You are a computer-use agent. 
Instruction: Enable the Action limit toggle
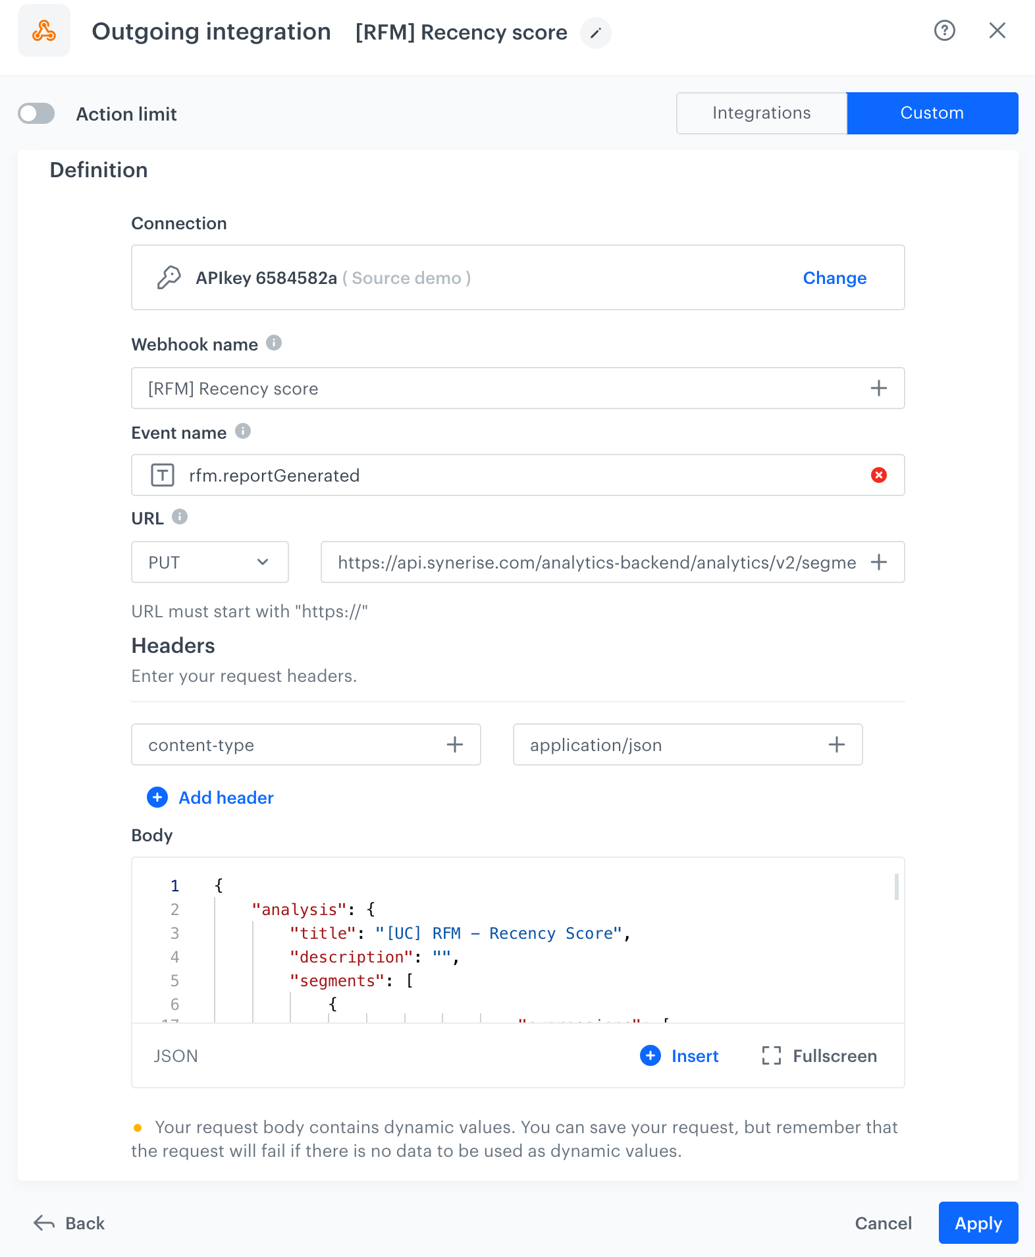click(x=36, y=113)
